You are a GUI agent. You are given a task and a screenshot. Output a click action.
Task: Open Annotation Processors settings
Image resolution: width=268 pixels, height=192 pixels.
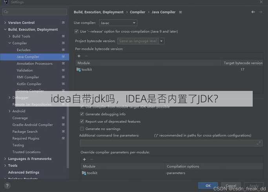tap(35, 63)
